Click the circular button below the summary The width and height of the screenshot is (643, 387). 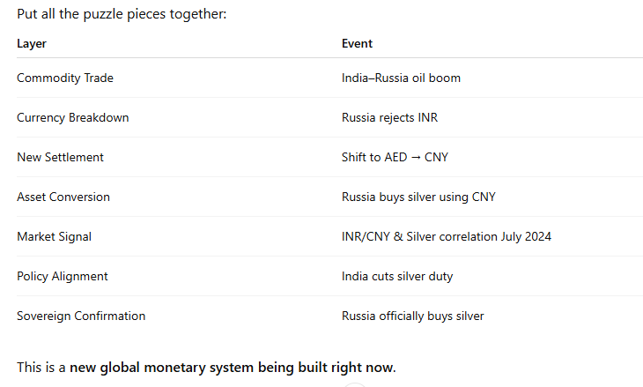354,384
